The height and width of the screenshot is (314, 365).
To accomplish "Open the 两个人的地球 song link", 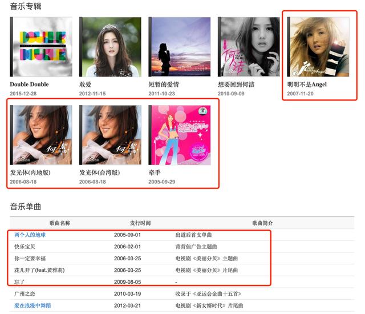I will (x=30, y=235).
